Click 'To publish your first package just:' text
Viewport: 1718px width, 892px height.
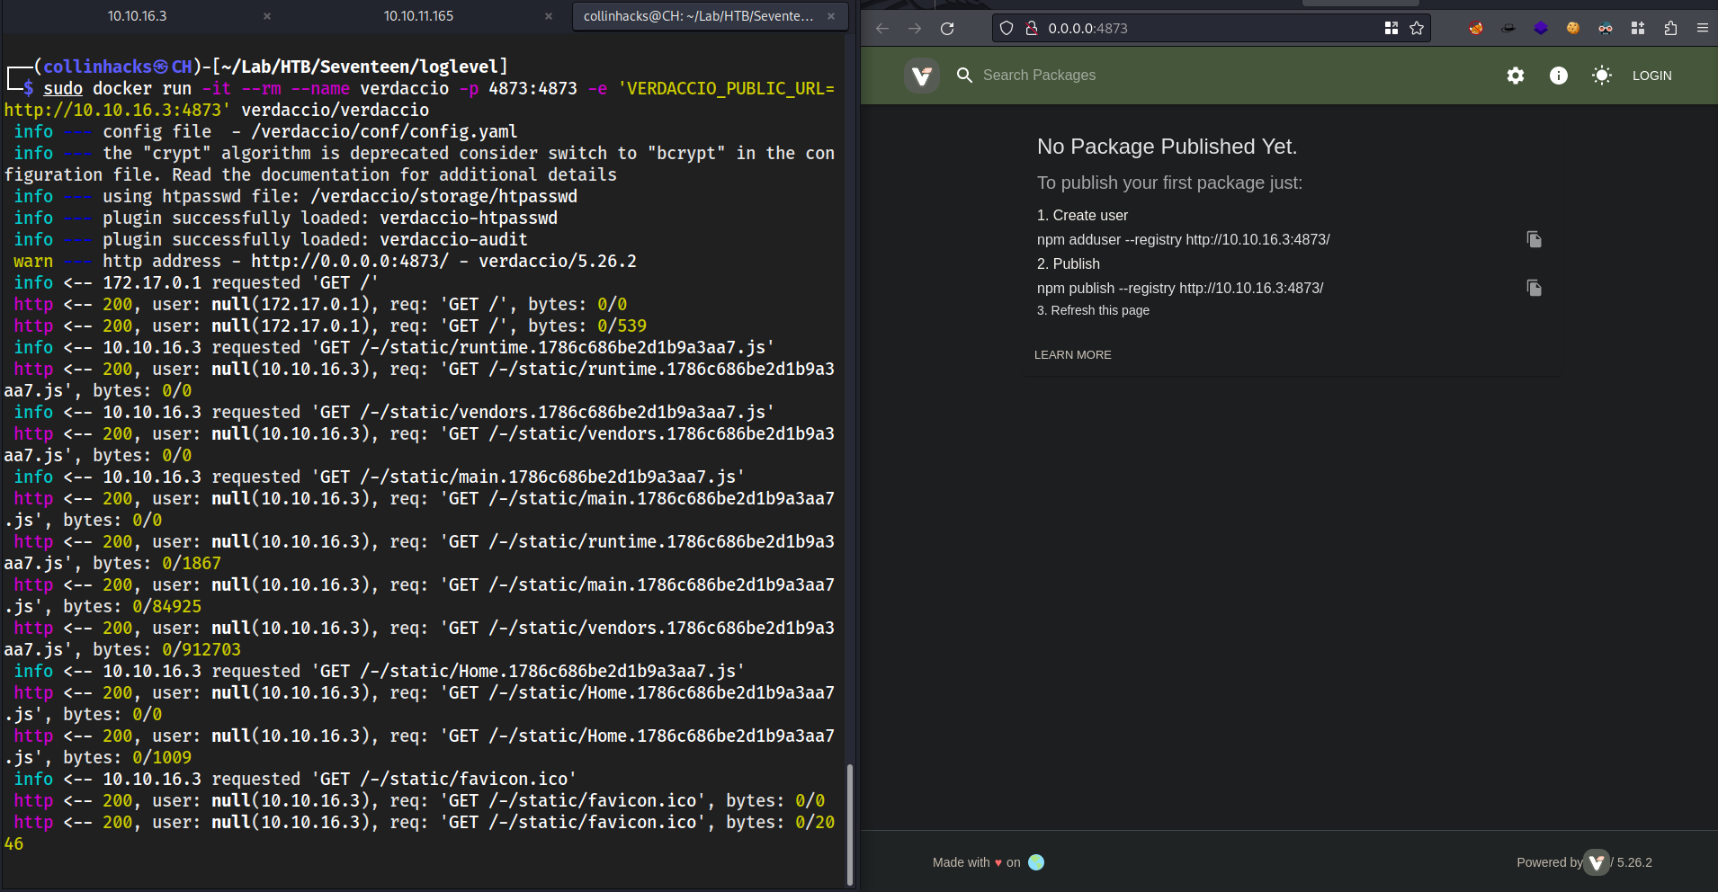[1169, 183]
